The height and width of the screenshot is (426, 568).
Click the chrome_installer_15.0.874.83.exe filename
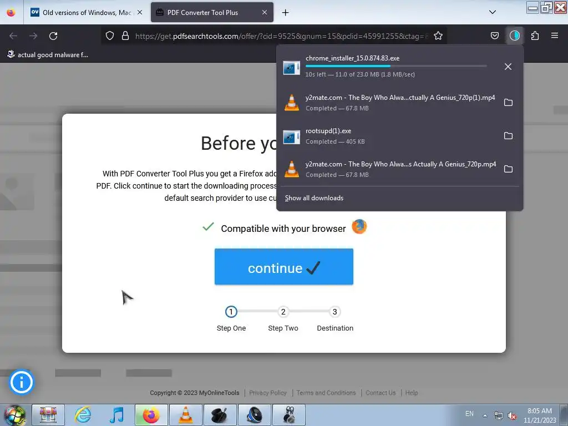click(352, 58)
